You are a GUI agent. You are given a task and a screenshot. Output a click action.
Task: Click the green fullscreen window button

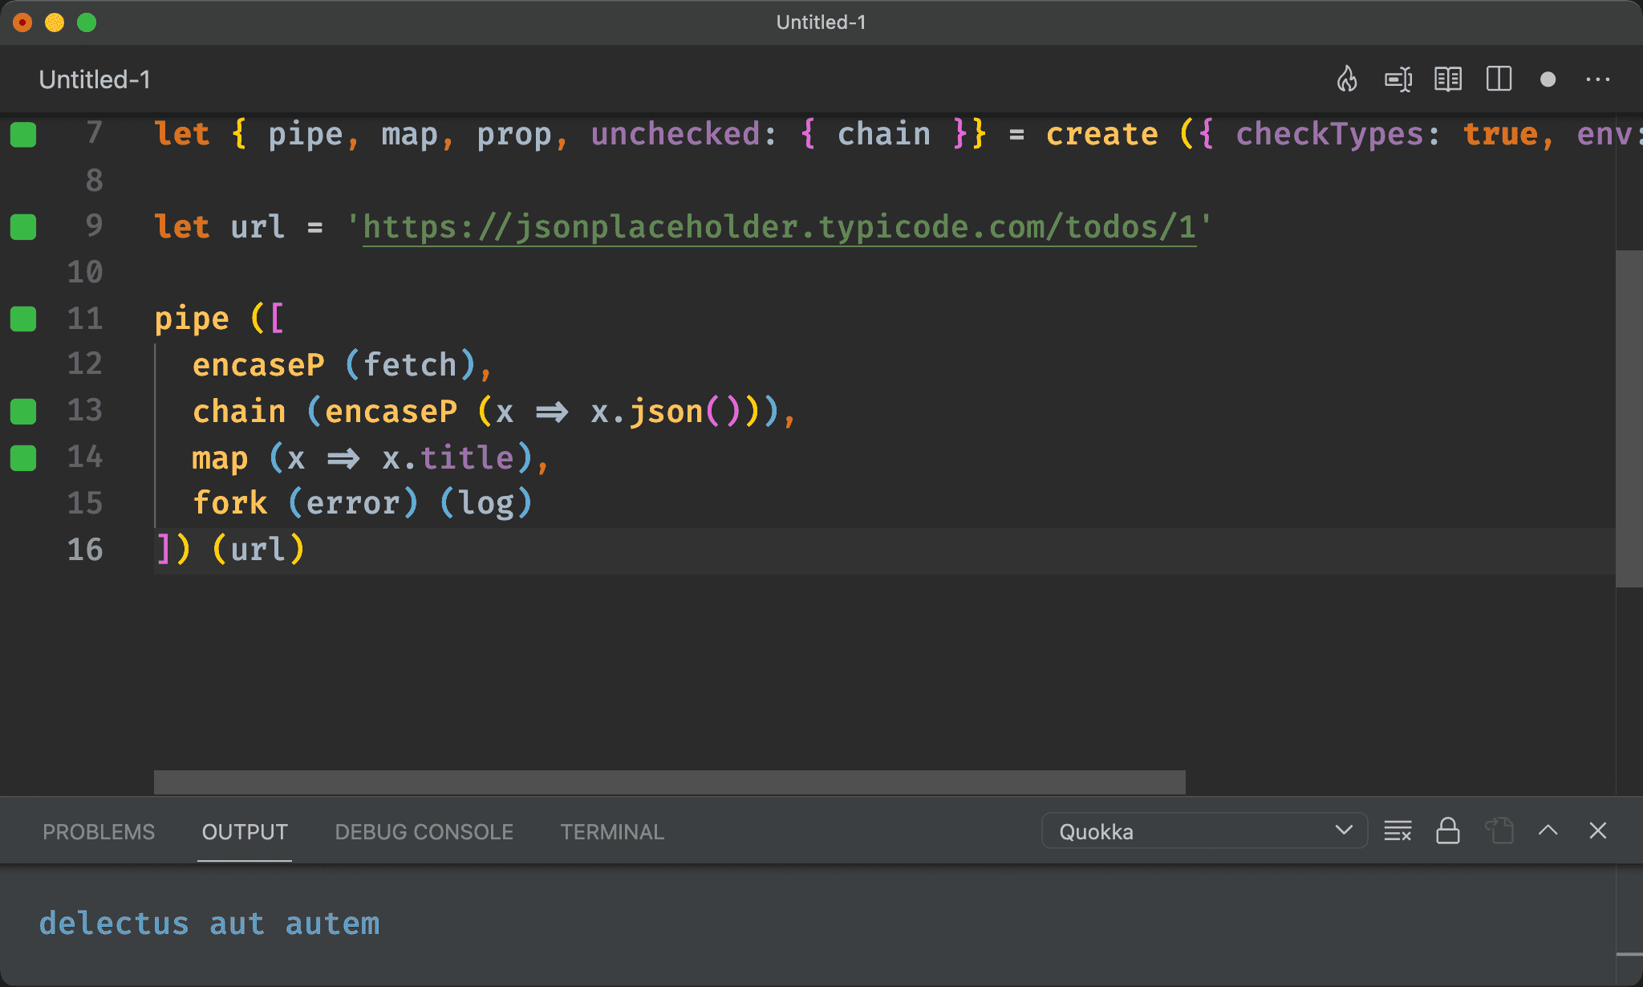(87, 22)
